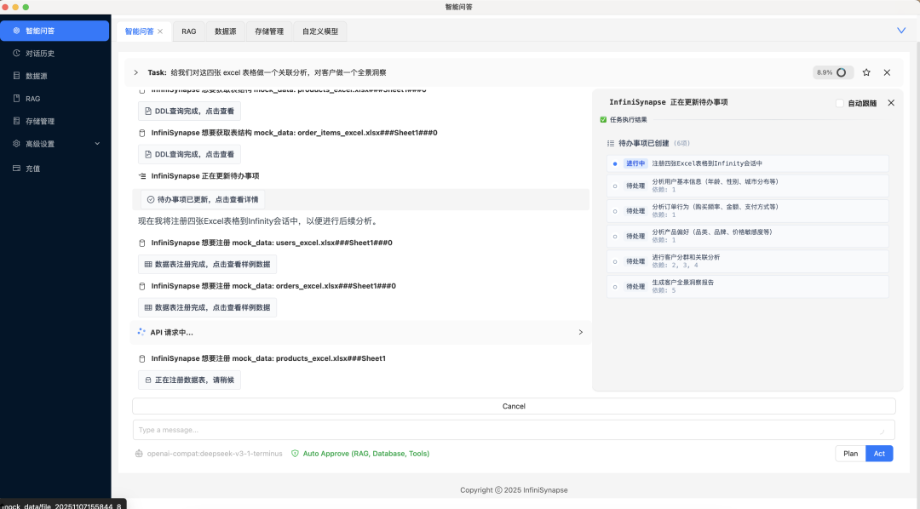Click the yellow macOS minimize button
This screenshot has height=509, width=920.
click(15, 7)
